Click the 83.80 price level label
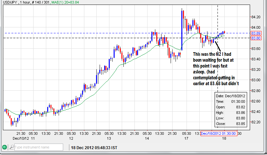267x155 pixels. pos(256,38)
